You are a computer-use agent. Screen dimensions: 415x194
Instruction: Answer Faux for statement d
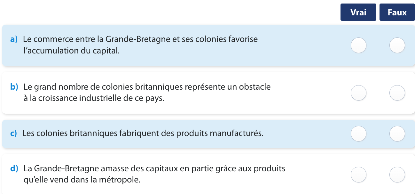coord(397,174)
